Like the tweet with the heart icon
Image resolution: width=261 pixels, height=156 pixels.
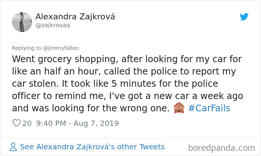click(x=16, y=124)
